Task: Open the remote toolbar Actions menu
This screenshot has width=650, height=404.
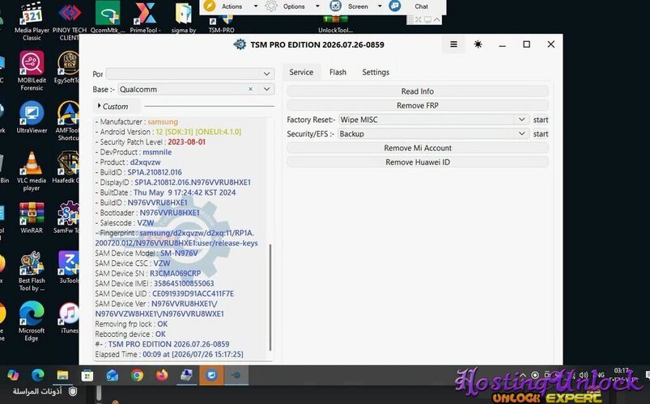Action: point(232,6)
